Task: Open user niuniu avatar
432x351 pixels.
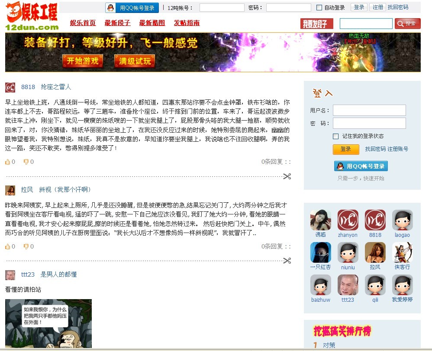Action: pyautogui.click(x=348, y=252)
